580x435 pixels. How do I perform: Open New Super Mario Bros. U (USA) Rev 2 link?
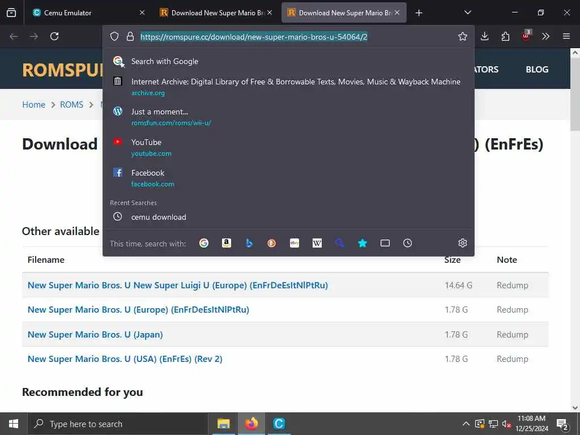pos(125,359)
